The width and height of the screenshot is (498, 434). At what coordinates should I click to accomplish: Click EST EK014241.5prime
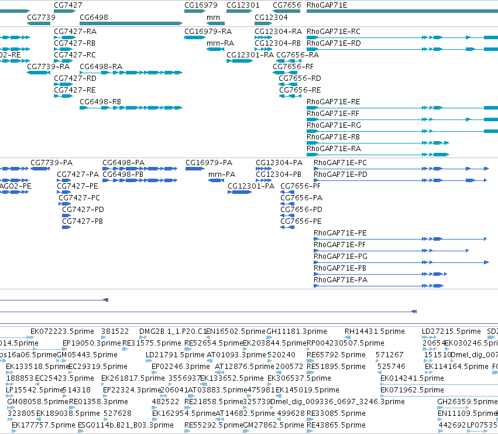pos(412,378)
